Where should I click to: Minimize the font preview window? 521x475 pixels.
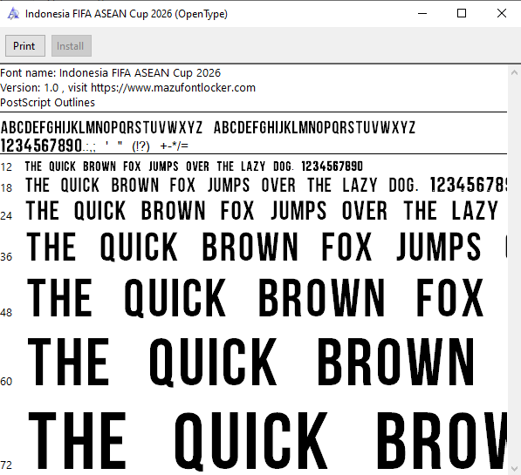422,14
